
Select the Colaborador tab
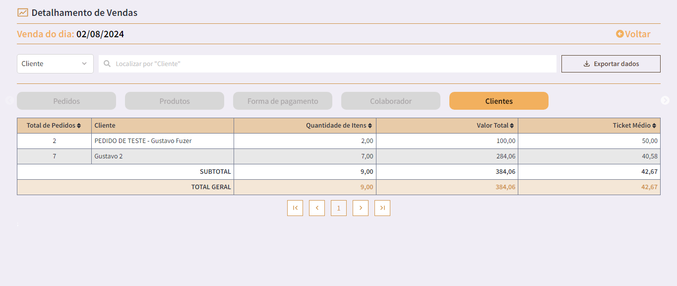pos(391,101)
